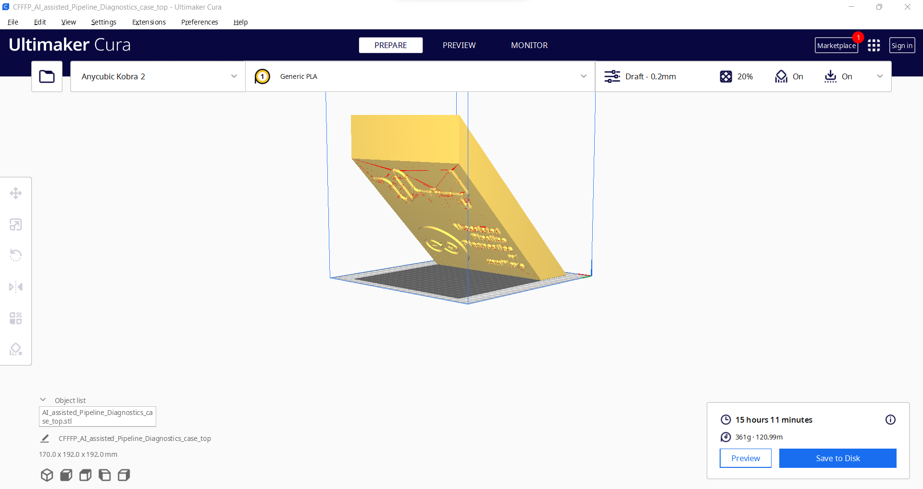Image resolution: width=923 pixels, height=489 pixels.
Task: Open the Help menu
Action: (240, 22)
